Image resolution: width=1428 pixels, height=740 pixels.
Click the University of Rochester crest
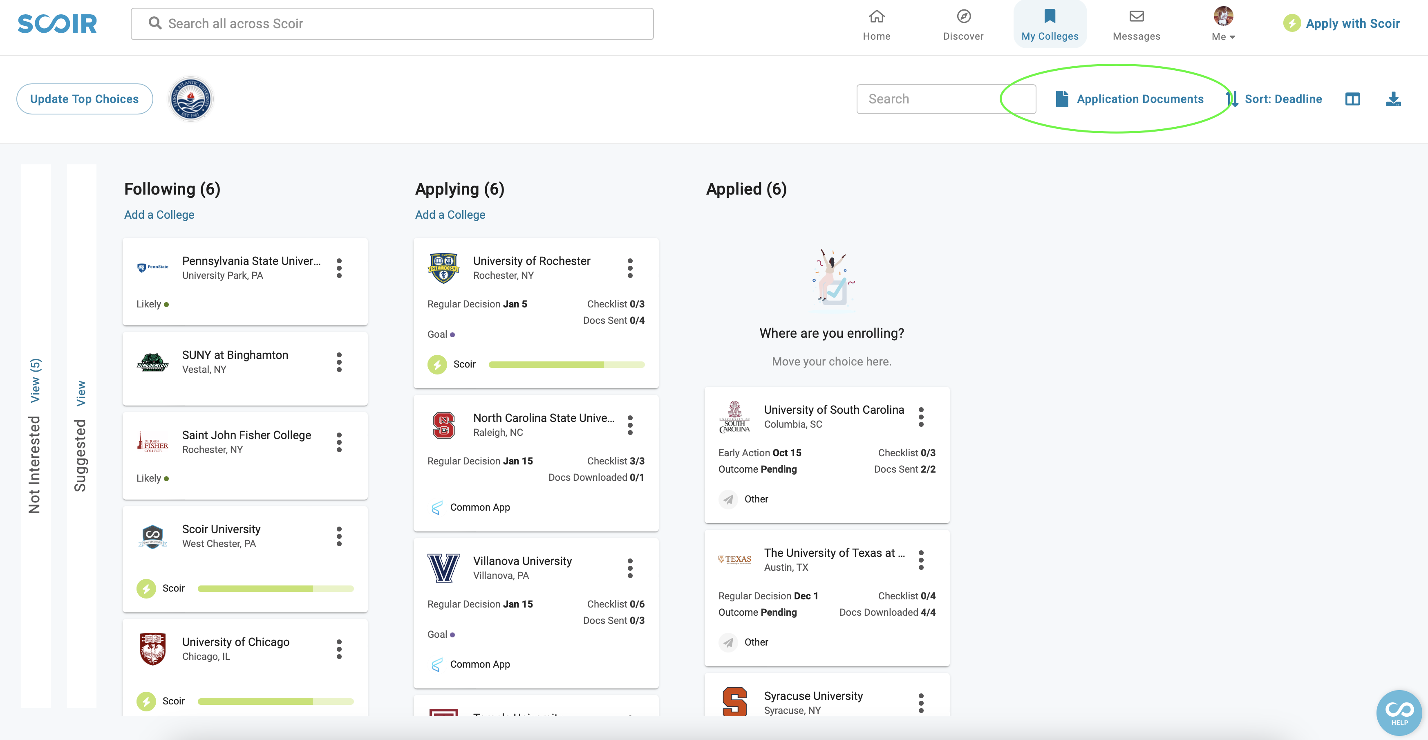pyautogui.click(x=443, y=268)
